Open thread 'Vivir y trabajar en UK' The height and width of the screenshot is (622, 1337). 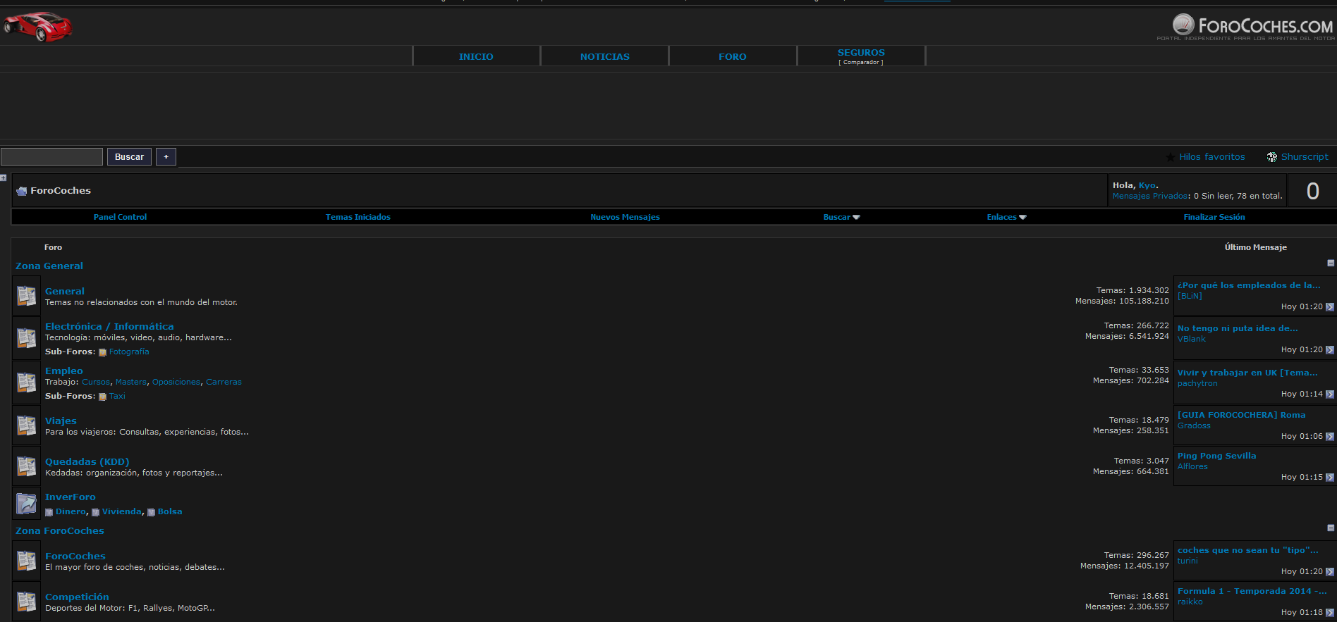tap(1247, 373)
